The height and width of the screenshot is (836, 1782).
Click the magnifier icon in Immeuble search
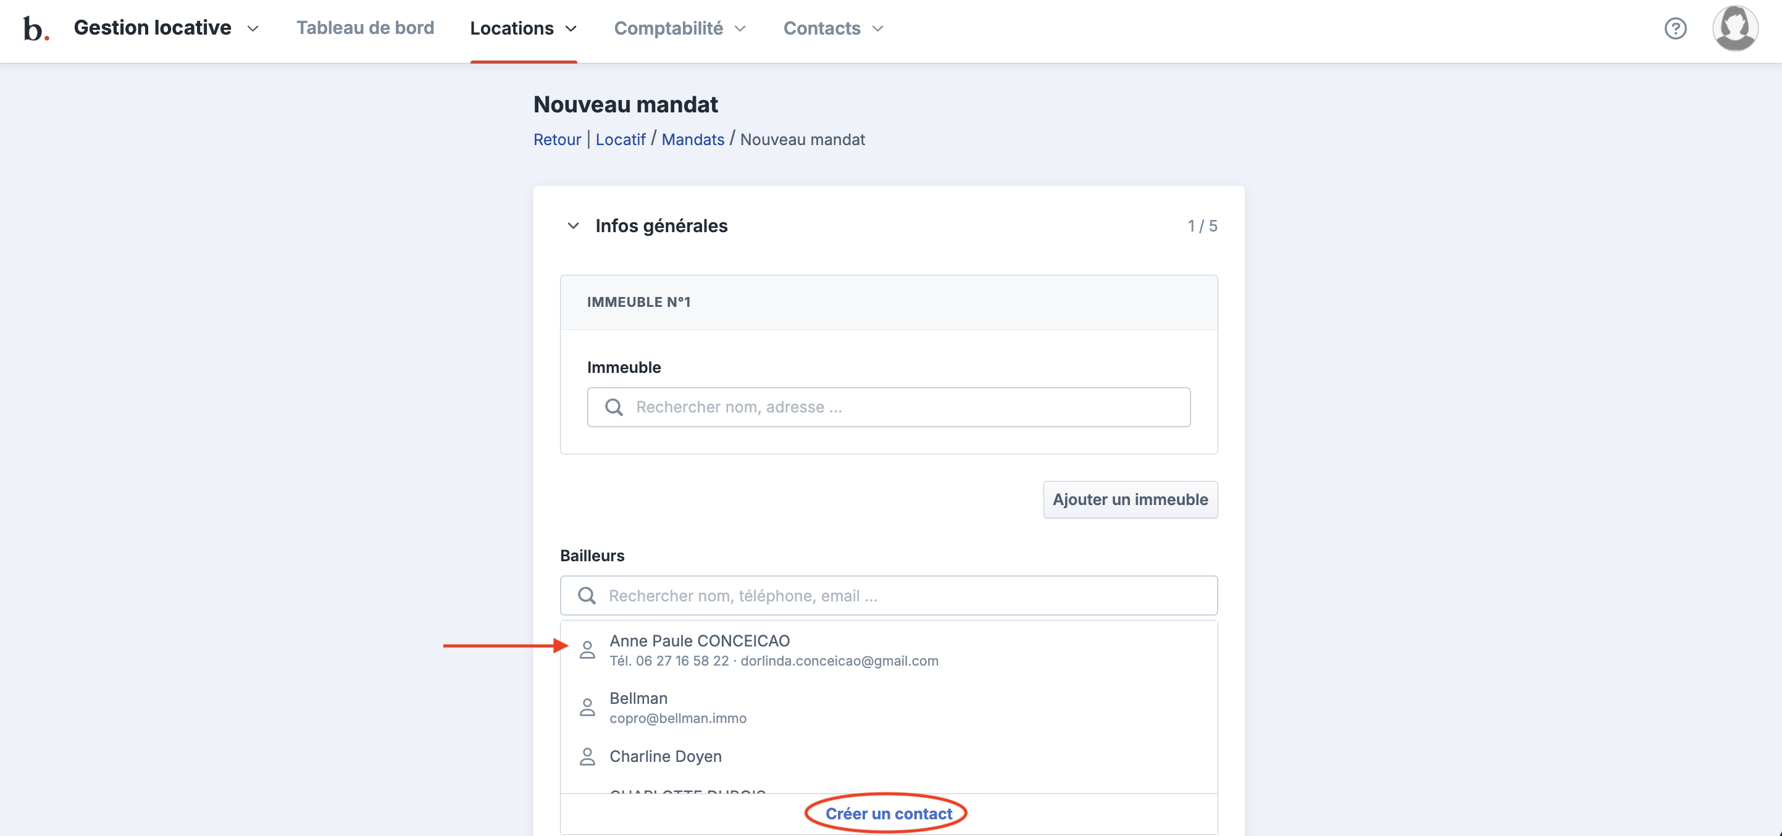(614, 408)
